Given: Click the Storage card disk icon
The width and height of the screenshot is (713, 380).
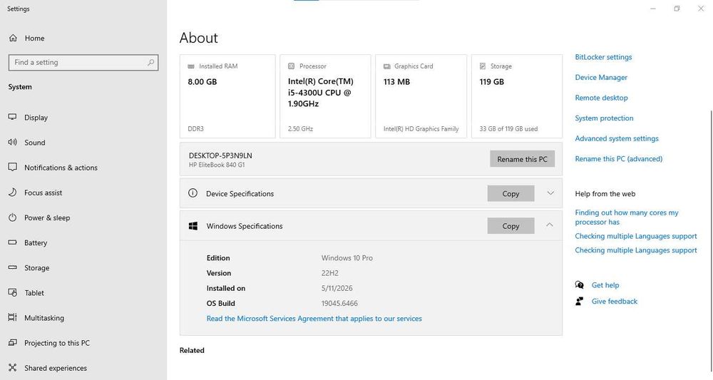Looking at the screenshot, I should click(x=483, y=66).
